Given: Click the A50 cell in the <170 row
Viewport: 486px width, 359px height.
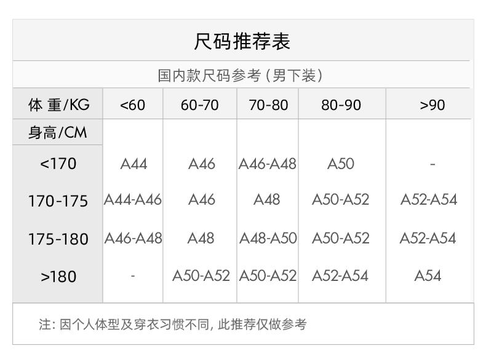Looking at the screenshot, I should click(341, 164).
